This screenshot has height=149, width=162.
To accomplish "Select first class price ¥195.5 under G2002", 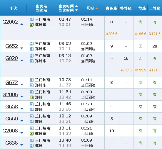I will (140, 34).
